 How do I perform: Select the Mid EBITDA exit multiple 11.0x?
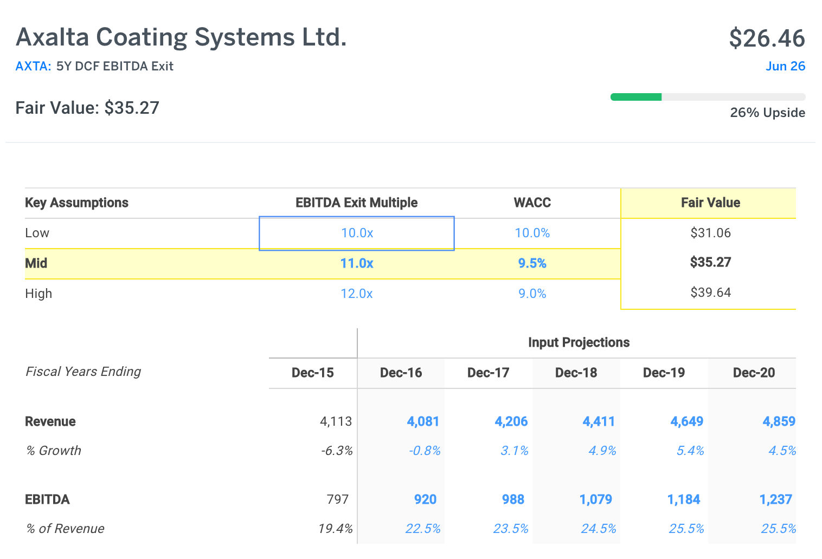(x=357, y=263)
